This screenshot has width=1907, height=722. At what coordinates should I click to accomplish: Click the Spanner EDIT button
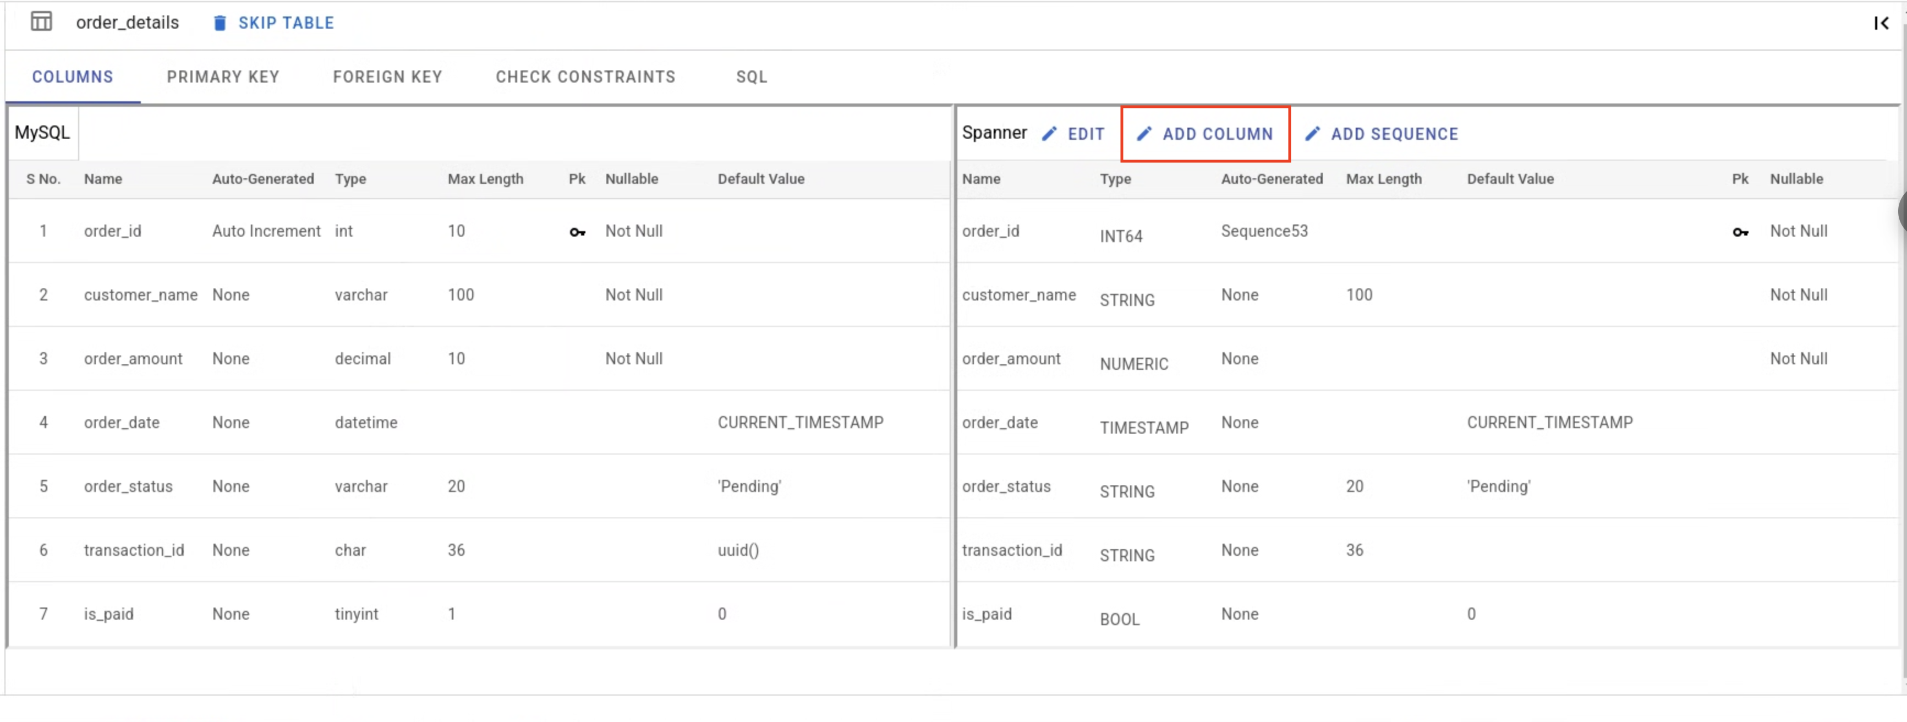1073,134
